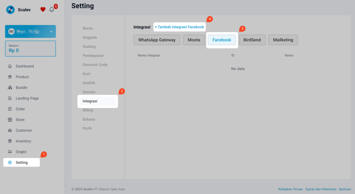The image size is (355, 194).
Task: Open Dashboard in the sidebar
Action: (25, 66)
